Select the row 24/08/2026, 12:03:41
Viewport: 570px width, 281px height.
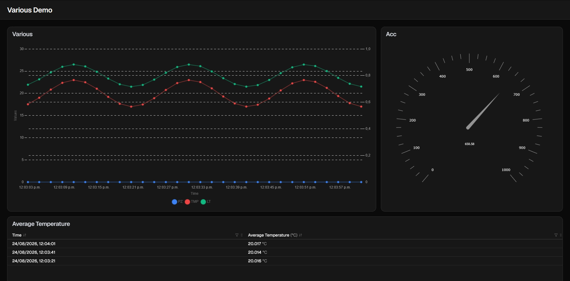point(285,252)
